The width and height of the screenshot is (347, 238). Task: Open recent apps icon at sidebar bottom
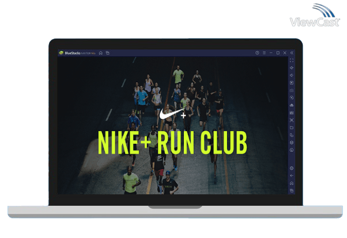[x=292, y=190]
